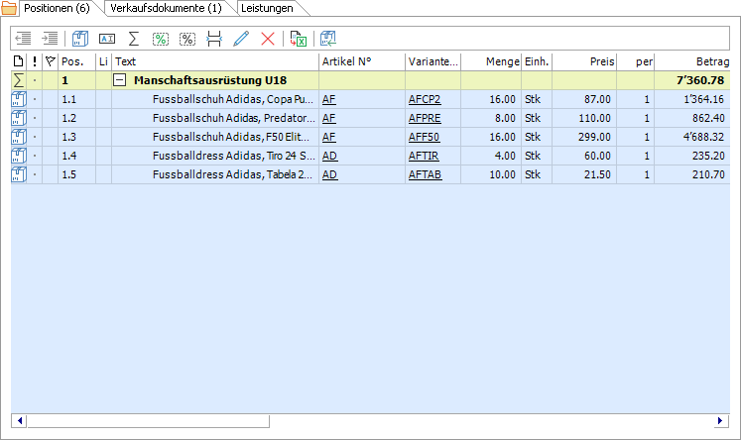Click the article icon of position 1.4
741x440 pixels.
19,156
